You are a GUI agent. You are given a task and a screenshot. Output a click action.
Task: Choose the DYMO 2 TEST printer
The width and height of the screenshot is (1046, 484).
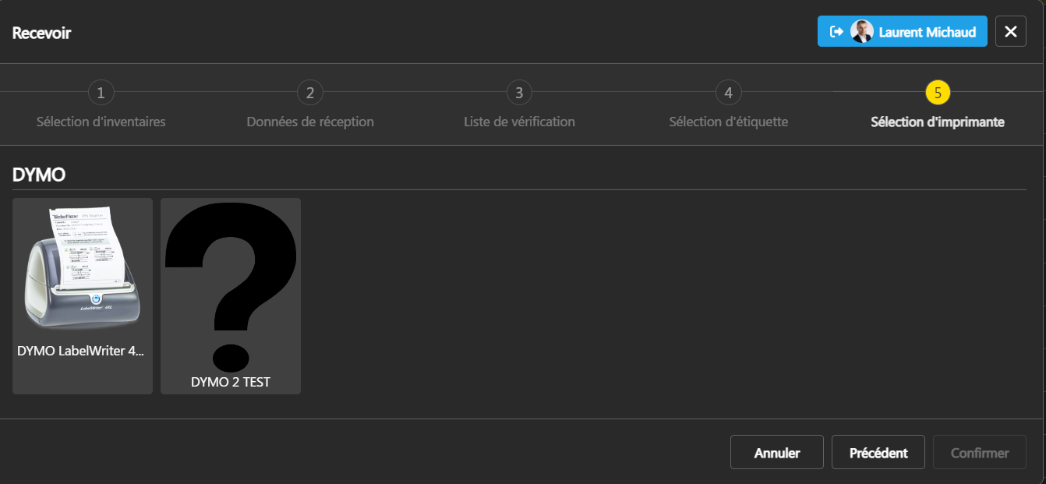[231, 296]
